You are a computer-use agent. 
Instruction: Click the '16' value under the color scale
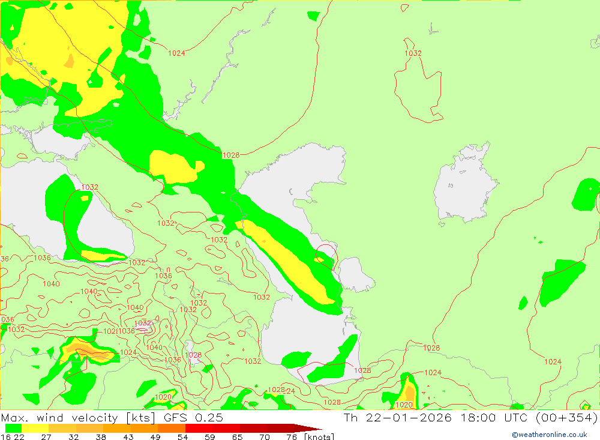pyautogui.click(x=5, y=437)
